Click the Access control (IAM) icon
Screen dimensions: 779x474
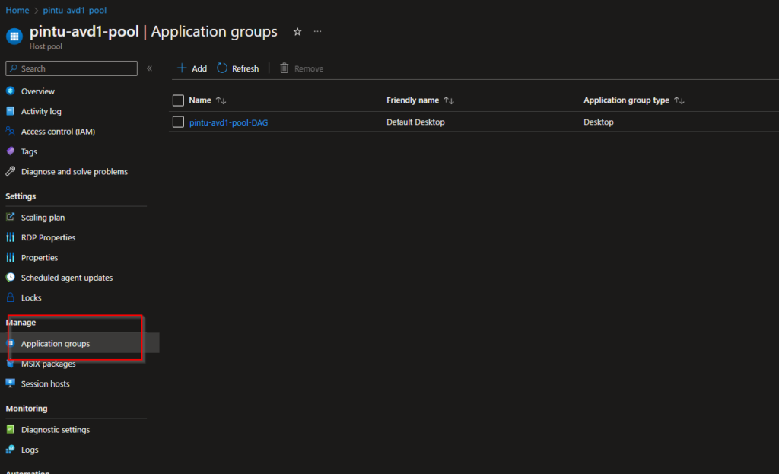[x=11, y=131]
